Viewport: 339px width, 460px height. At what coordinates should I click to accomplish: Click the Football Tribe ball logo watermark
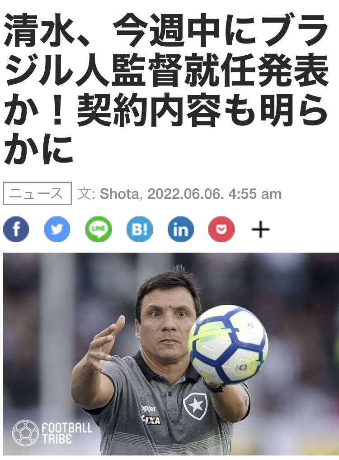[x=25, y=433]
